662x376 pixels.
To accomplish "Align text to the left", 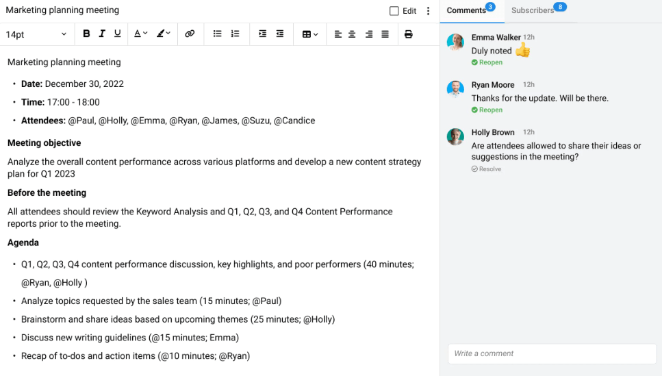I will click(x=338, y=34).
